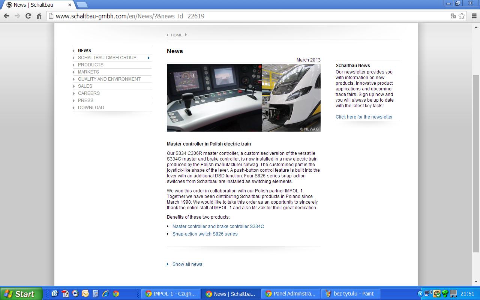The height and width of the screenshot is (300, 480).
Task: Open the HOME breadcrumb link
Action: pyautogui.click(x=177, y=35)
